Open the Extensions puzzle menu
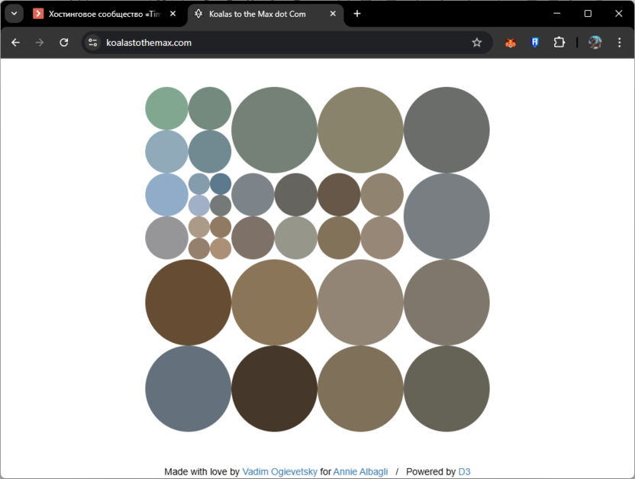The width and height of the screenshot is (635, 479). 559,43
